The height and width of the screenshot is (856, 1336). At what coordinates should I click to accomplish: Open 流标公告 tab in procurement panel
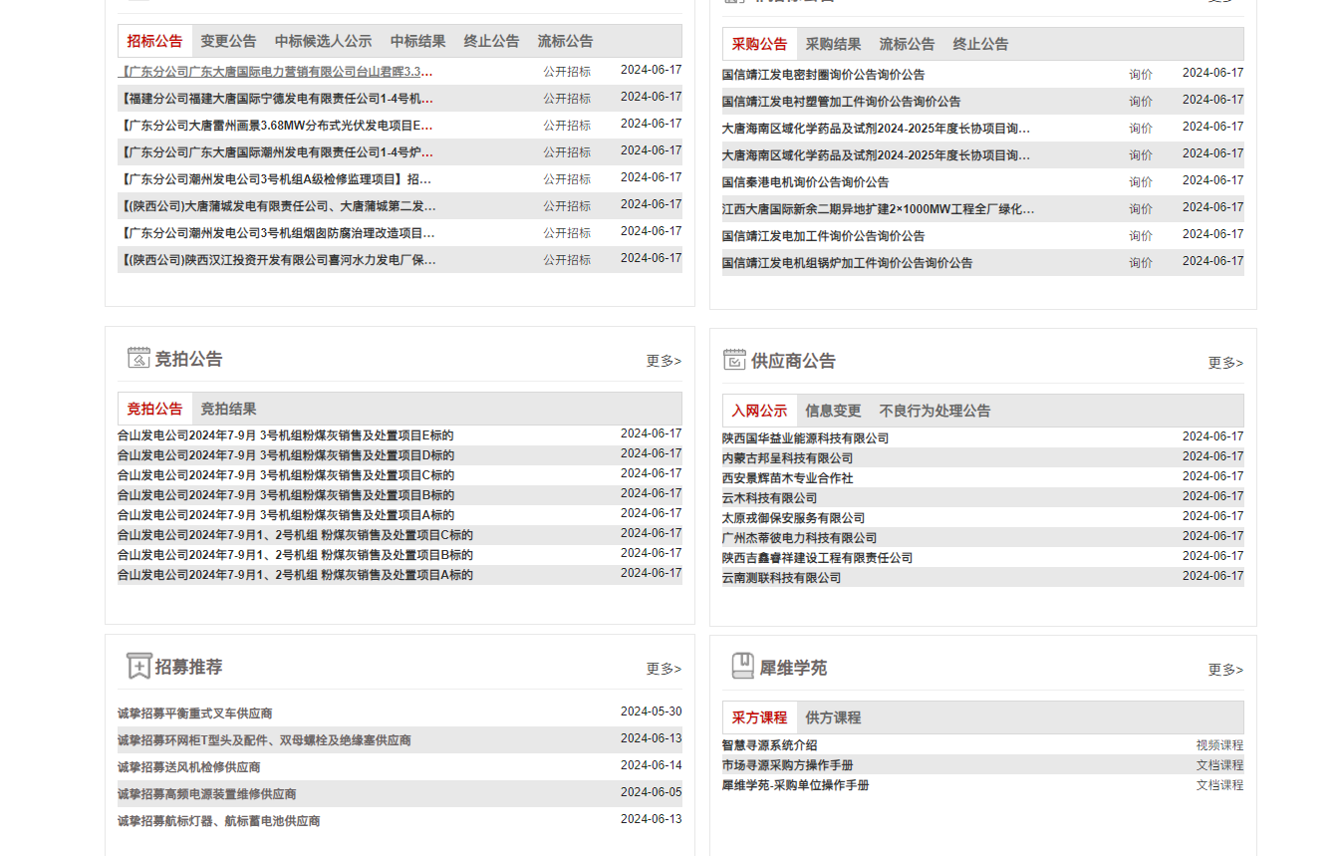(907, 44)
